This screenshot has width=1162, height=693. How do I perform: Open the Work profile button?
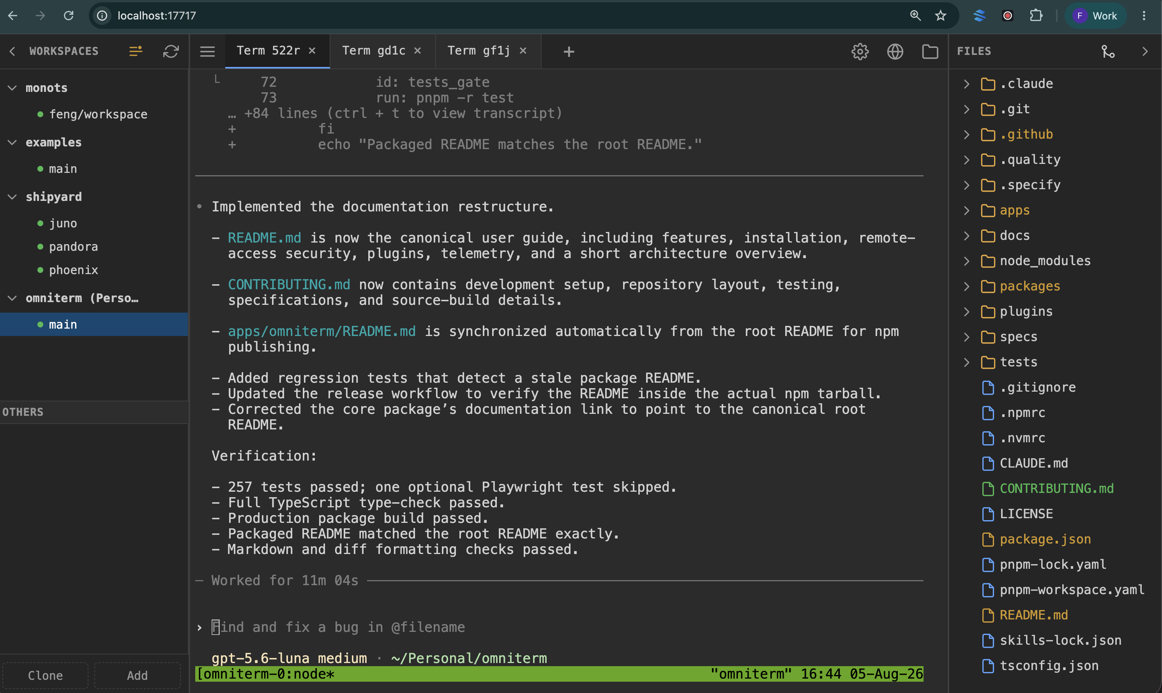pos(1095,16)
